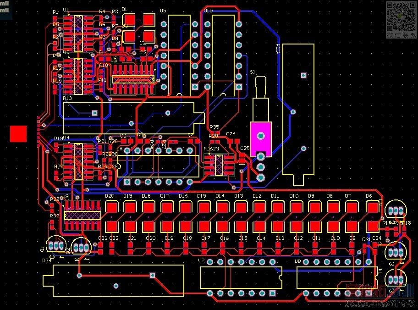Click the C25 capacitor label
Viewport: 418px width, 310px height.
tap(245, 148)
